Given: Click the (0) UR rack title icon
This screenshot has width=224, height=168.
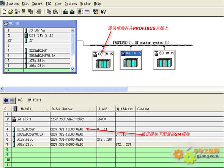Looking at the screenshot, I should click(6, 23).
